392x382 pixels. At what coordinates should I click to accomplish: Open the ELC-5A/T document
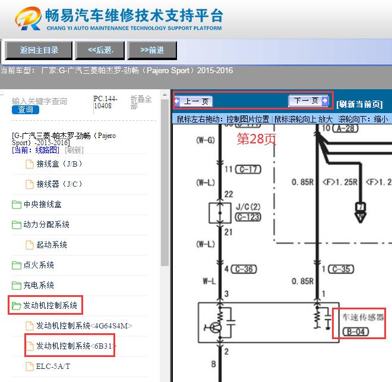[53, 366]
